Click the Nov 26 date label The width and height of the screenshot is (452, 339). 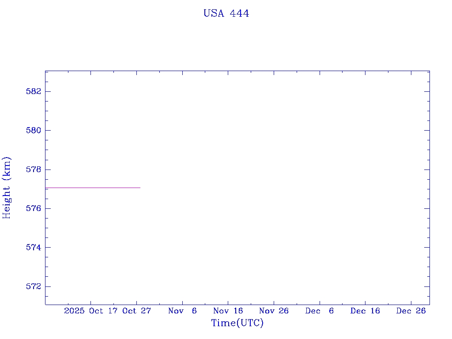point(274,311)
